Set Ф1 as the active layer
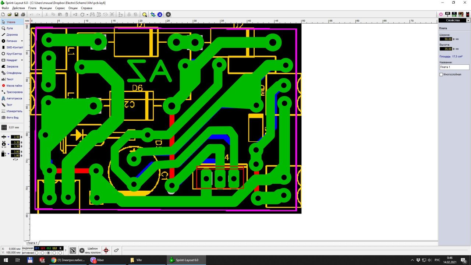Screen dimensions: 471x265 click(37, 253)
